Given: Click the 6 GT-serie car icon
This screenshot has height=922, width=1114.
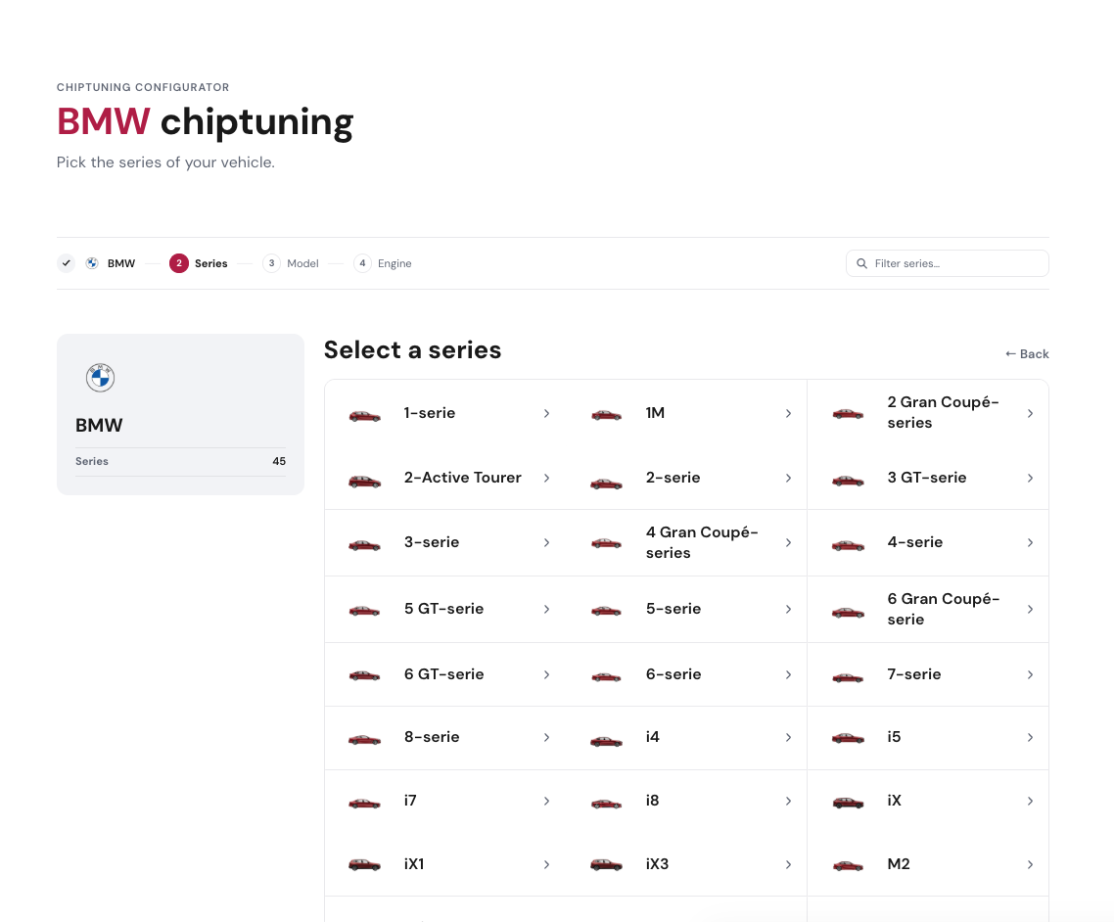Looking at the screenshot, I should 364,675.
